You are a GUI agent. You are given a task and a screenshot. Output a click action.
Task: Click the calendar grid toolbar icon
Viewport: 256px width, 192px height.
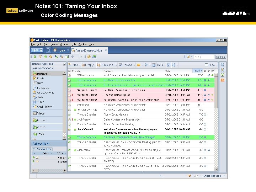pos(67,57)
